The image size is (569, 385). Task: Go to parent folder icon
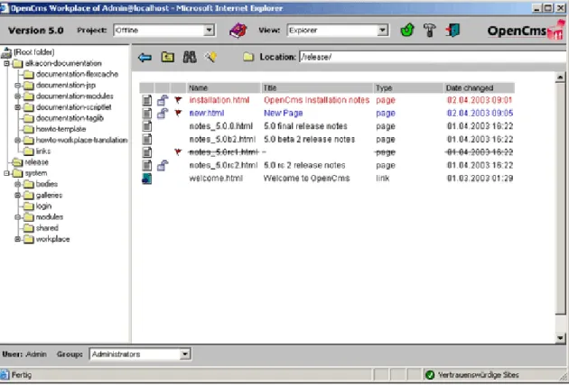click(x=167, y=57)
